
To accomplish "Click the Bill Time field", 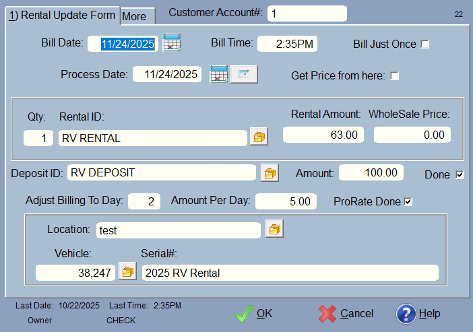I will [x=287, y=44].
